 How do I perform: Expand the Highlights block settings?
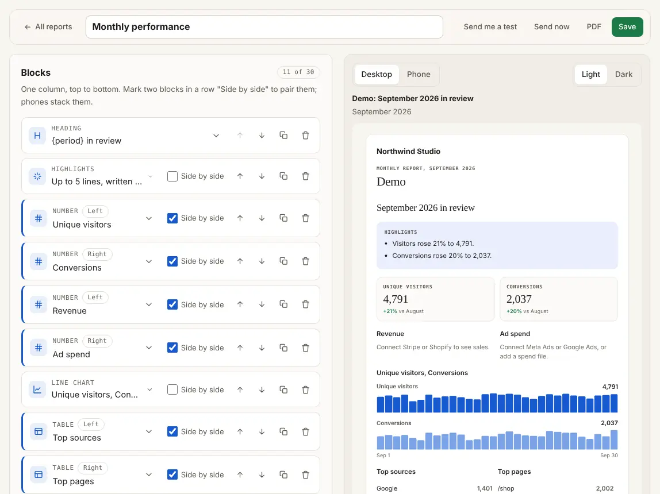(150, 176)
